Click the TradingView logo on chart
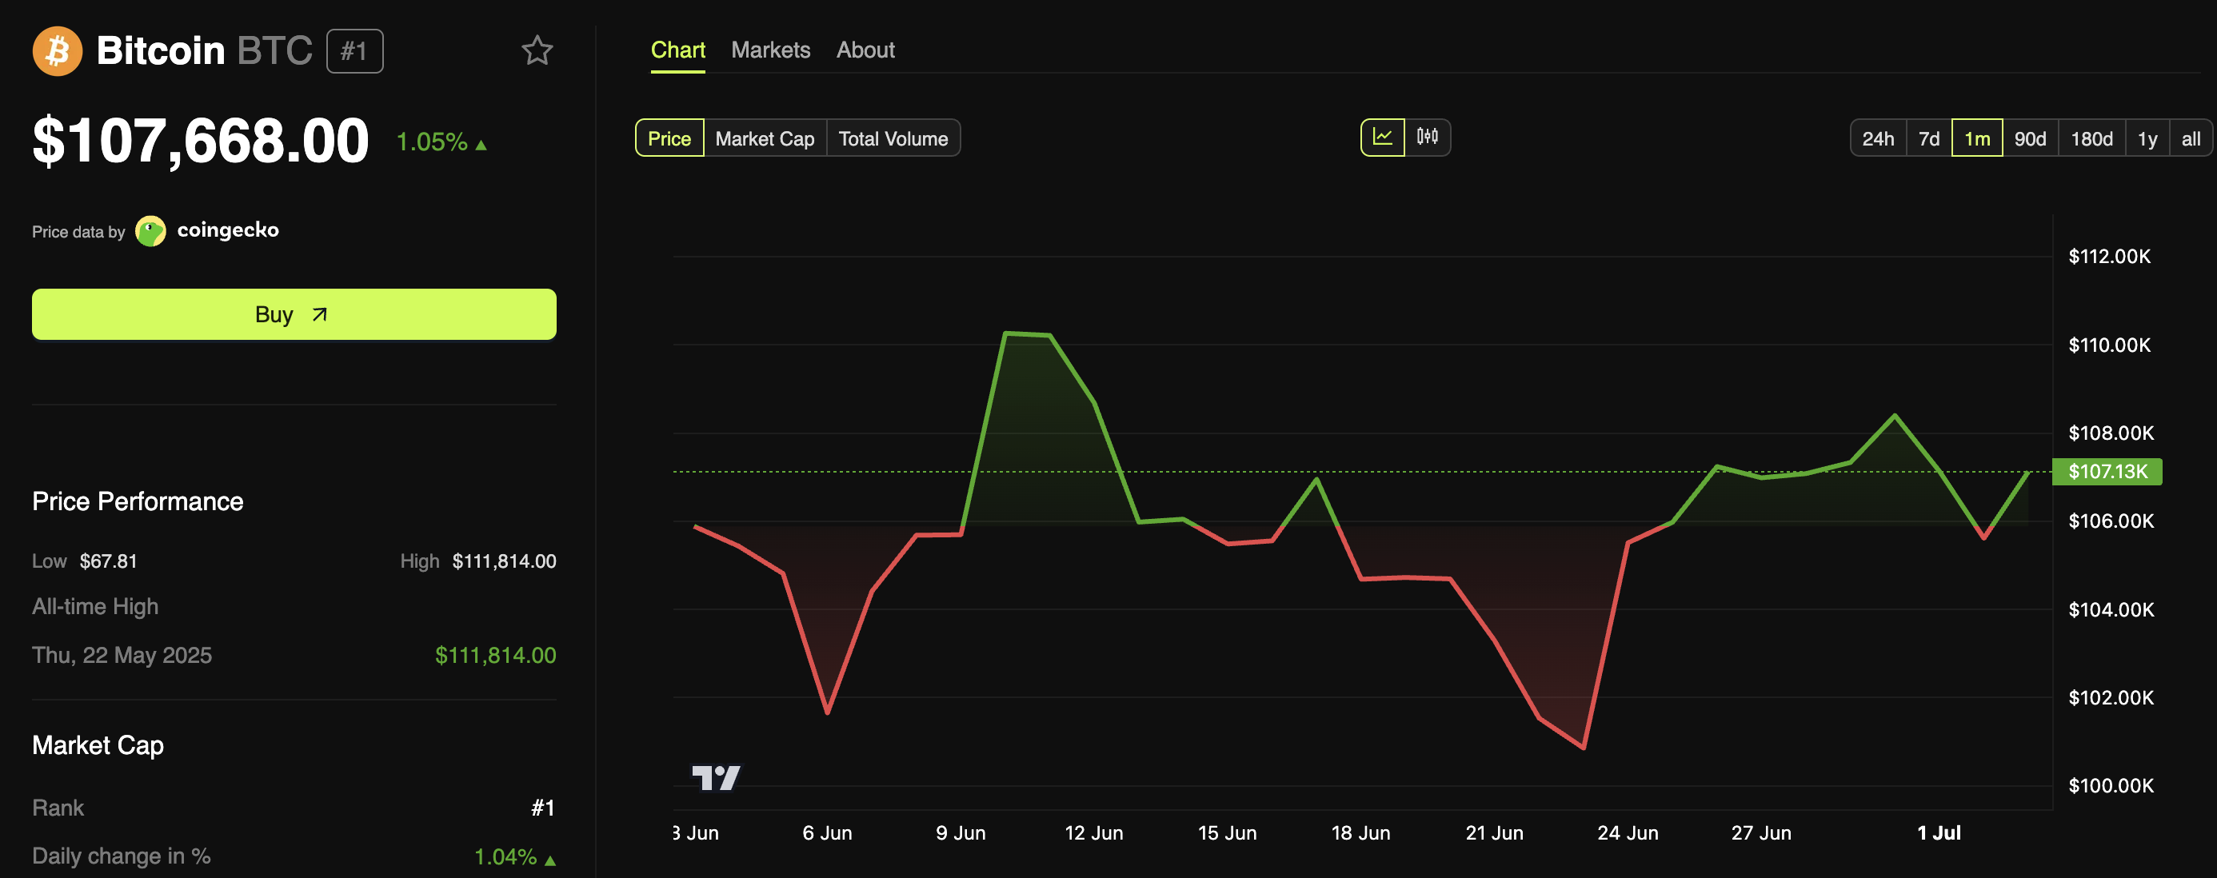 [715, 777]
